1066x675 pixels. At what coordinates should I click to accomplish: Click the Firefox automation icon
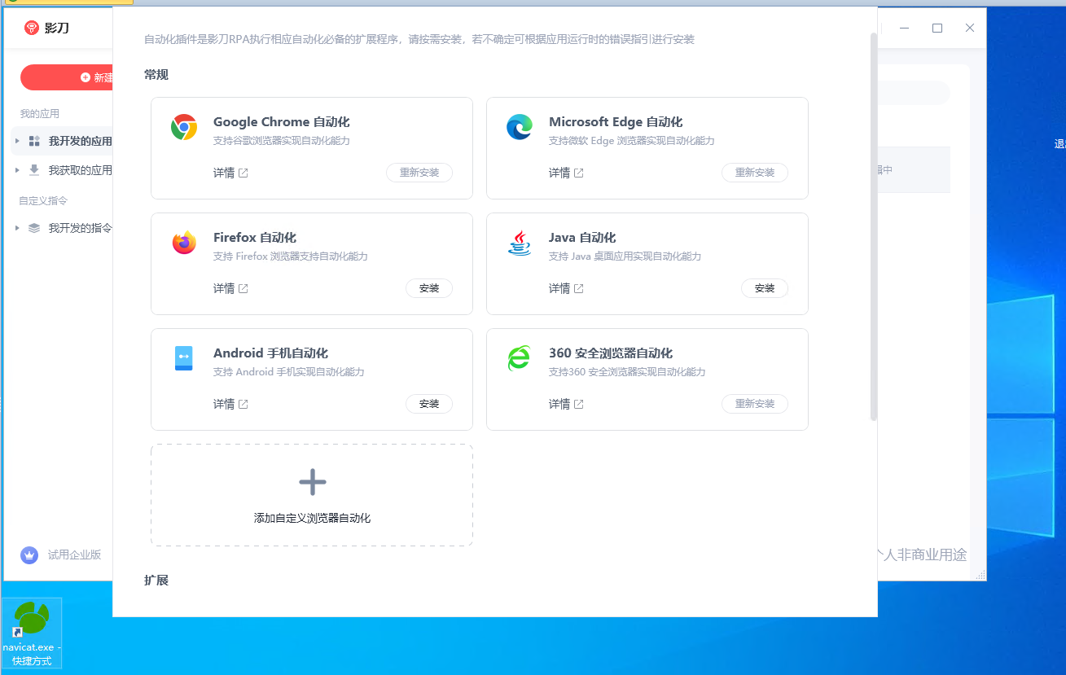pyautogui.click(x=184, y=243)
